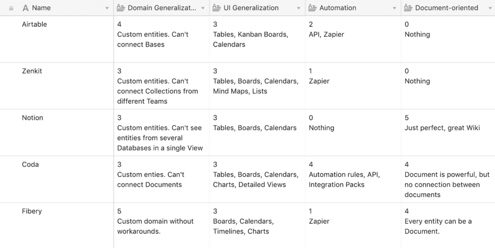Click the field type icon beside Automation
The image size is (495, 248).
312,8
